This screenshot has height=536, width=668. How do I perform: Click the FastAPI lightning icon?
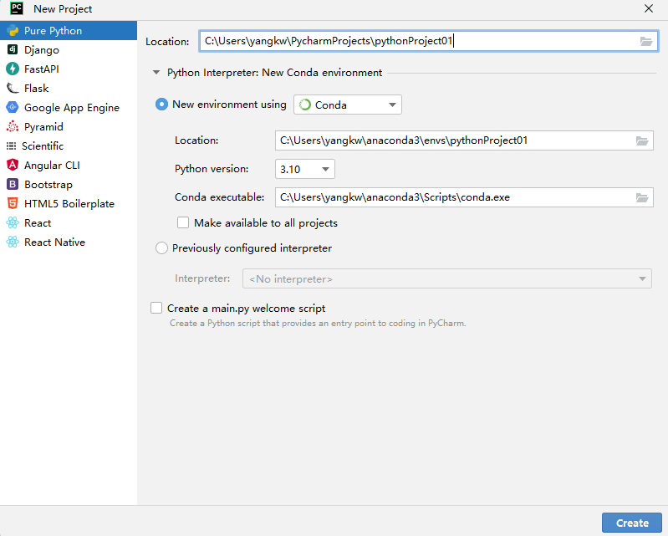13,69
